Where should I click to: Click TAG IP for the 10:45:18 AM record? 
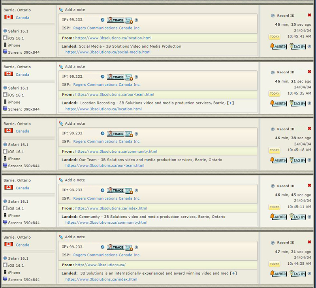298,160
